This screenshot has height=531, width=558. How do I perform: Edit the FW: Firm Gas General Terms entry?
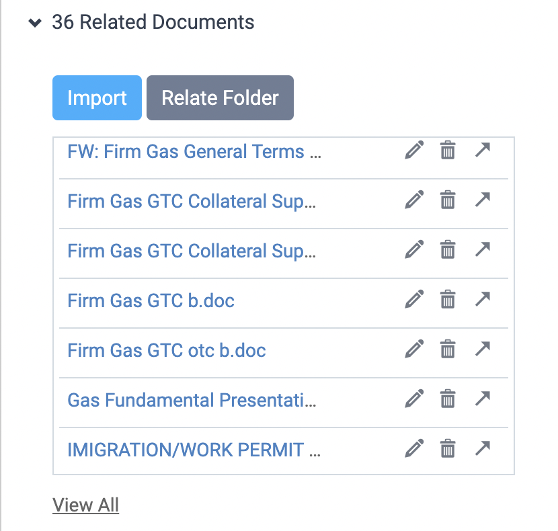[414, 150]
